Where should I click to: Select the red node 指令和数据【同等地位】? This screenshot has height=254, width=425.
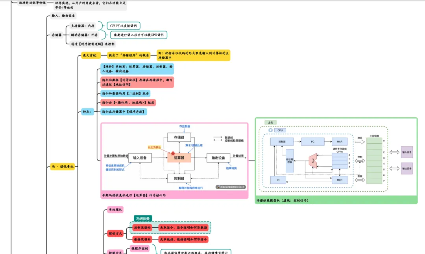click(x=137, y=82)
